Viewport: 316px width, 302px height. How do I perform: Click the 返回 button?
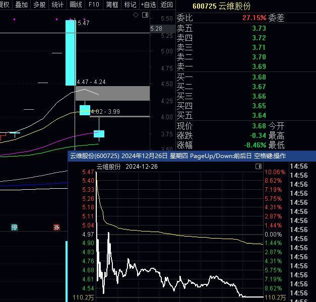[167, 5]
